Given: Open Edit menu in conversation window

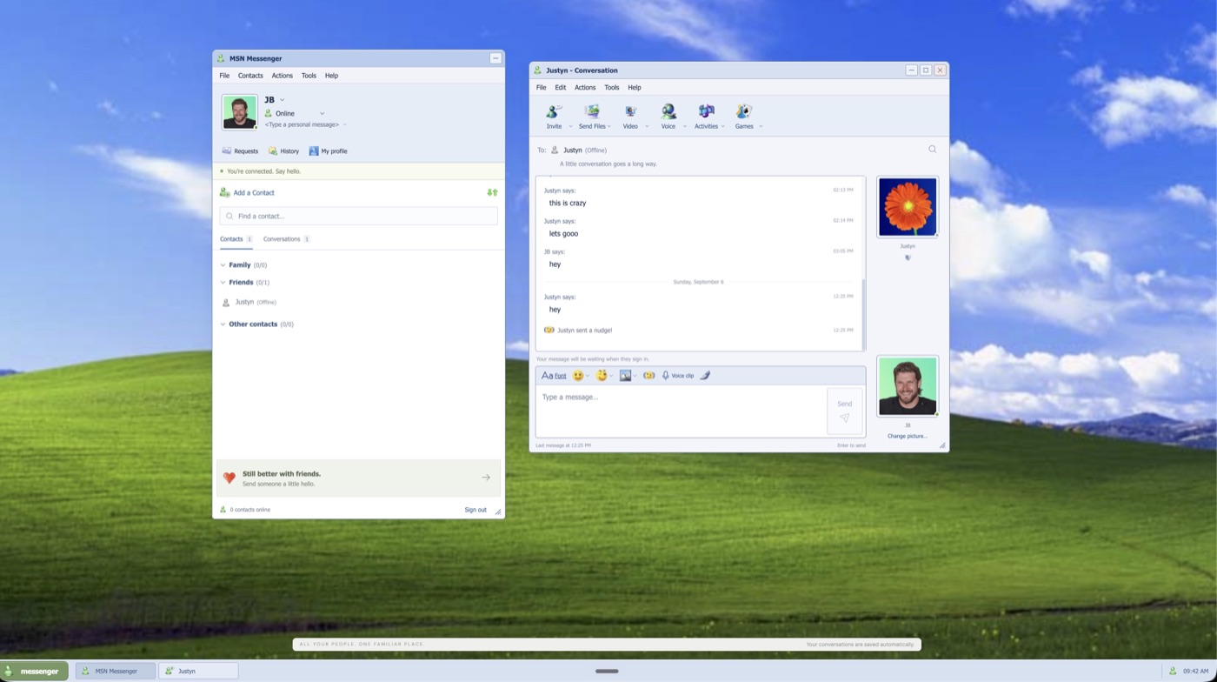Looking at the screenshot, I should click(560, 88).
